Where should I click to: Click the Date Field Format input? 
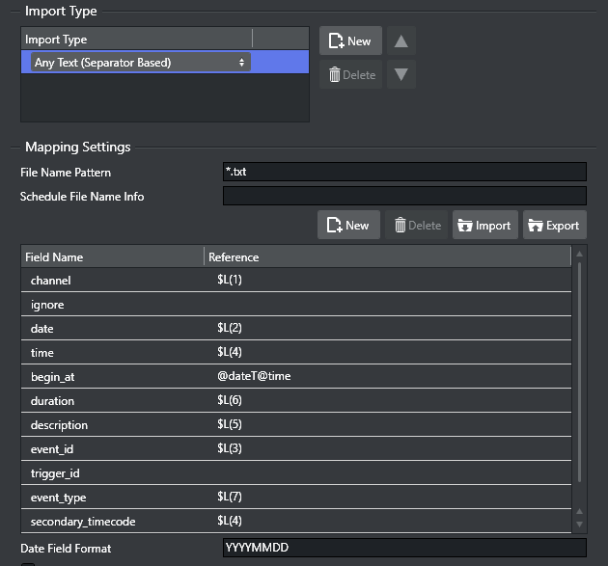pos(403,548)
